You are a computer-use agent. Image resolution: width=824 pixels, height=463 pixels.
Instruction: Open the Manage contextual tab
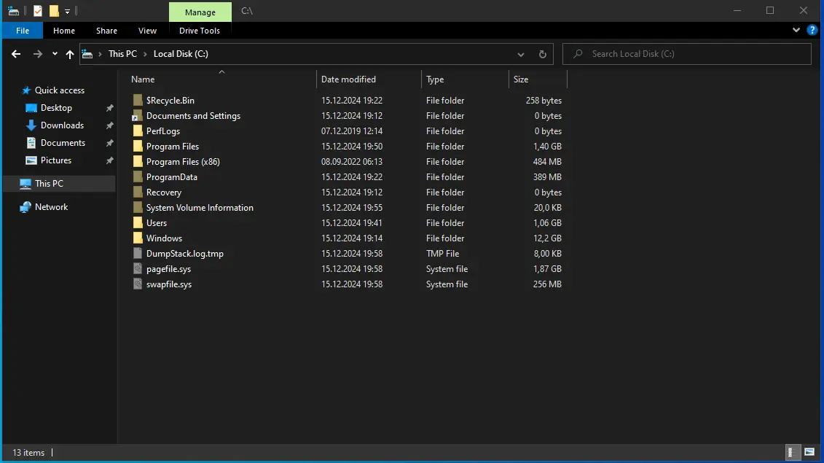pyautogui.click(x=200, y=12)
